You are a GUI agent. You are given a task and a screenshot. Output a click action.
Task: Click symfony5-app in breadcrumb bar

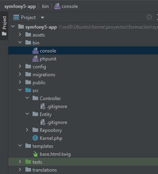pyautogui.click(x=20, y=6)
